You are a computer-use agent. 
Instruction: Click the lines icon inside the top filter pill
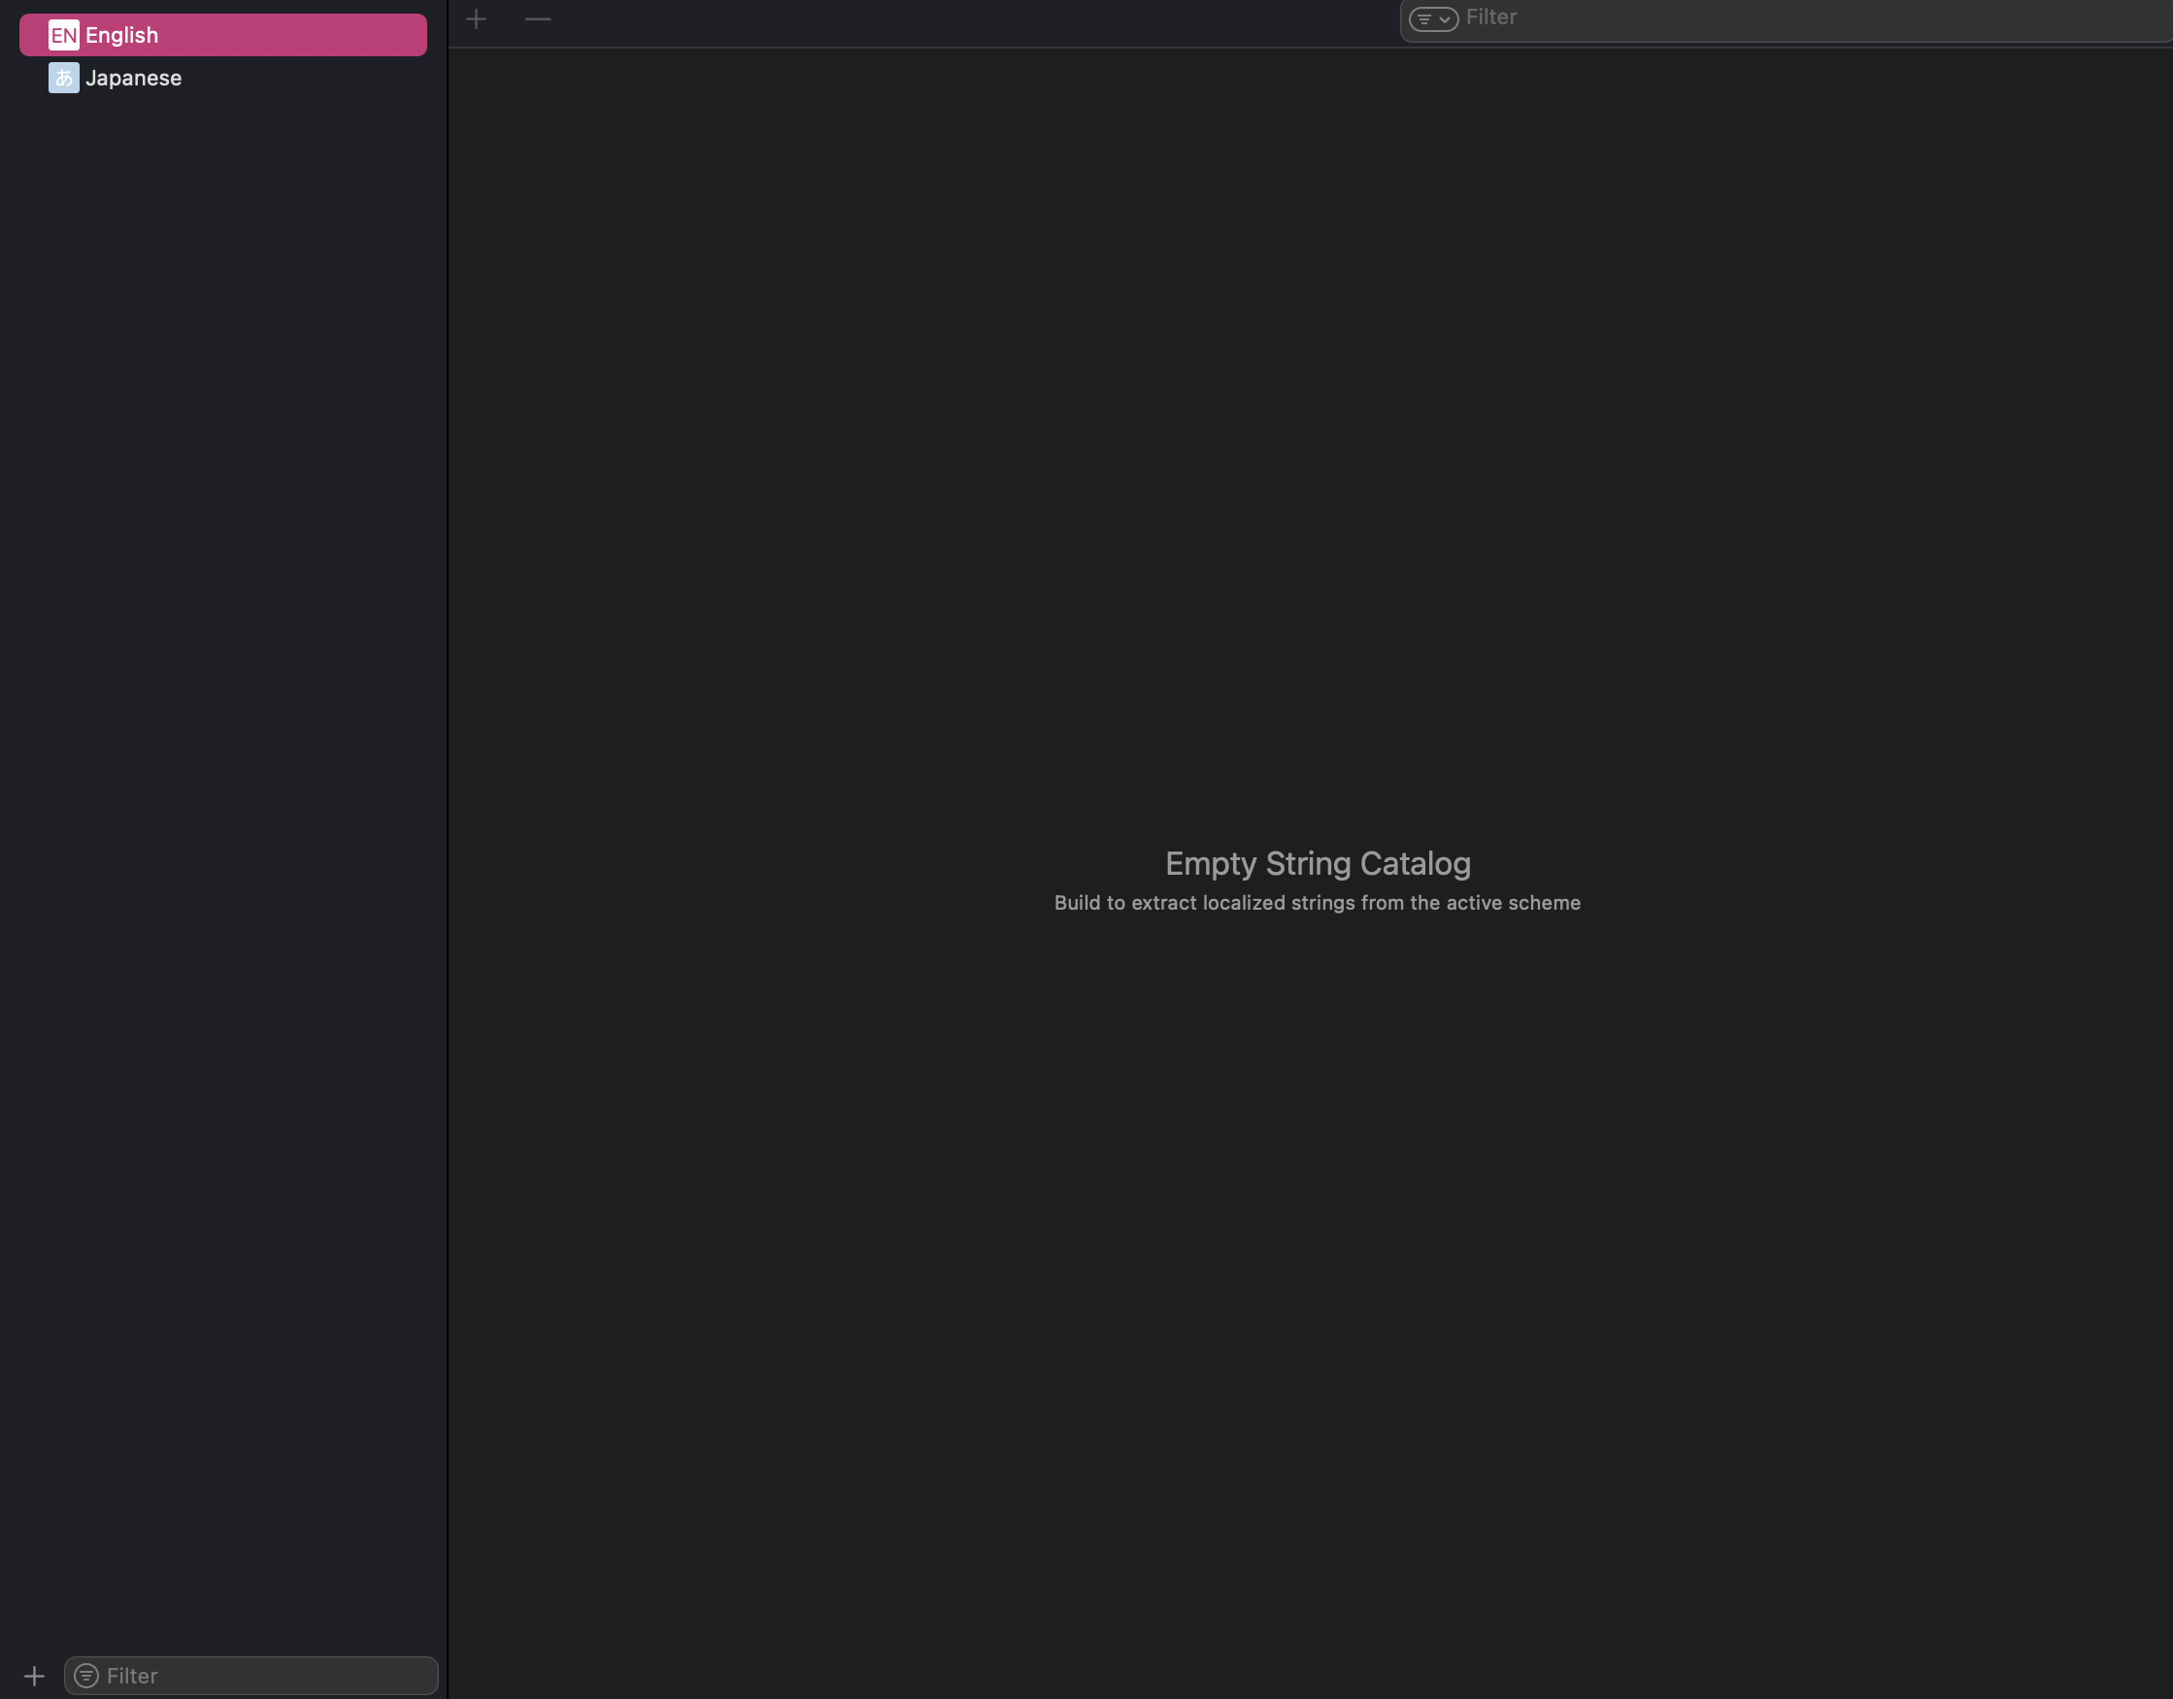pos(1423,18)
